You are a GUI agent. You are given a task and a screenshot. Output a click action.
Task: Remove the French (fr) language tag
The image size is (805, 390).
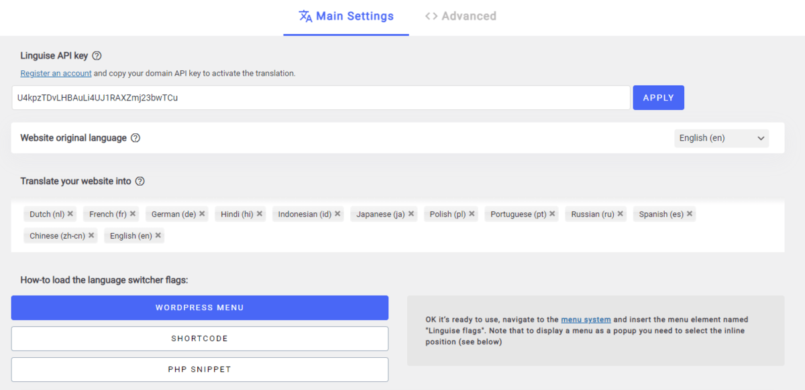(133, 214)
